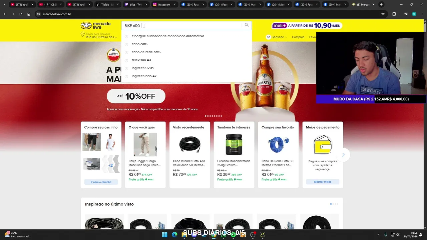Viewport: 427px width, 240px height.
Task: Click 'Mostrar meios' button
Action: [323, 182]
